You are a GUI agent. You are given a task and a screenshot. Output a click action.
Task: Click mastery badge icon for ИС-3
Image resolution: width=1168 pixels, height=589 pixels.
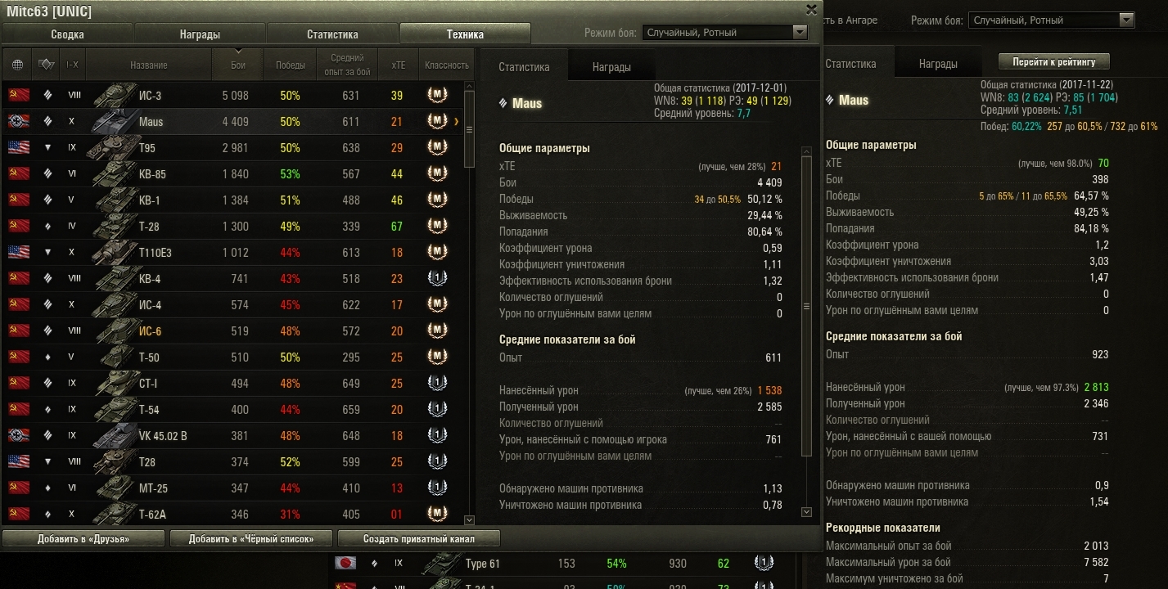coord(438,95)
